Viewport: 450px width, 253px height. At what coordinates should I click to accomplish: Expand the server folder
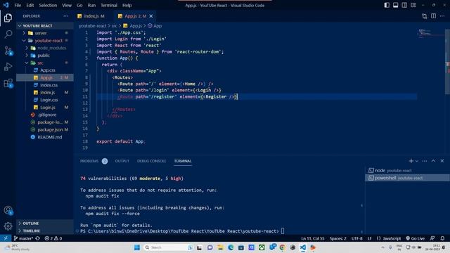click(44, 33)
